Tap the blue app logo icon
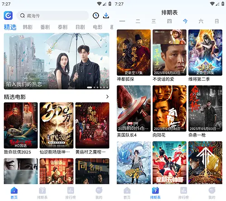Screen dimensions: 226x201 [x=8, y=15]
